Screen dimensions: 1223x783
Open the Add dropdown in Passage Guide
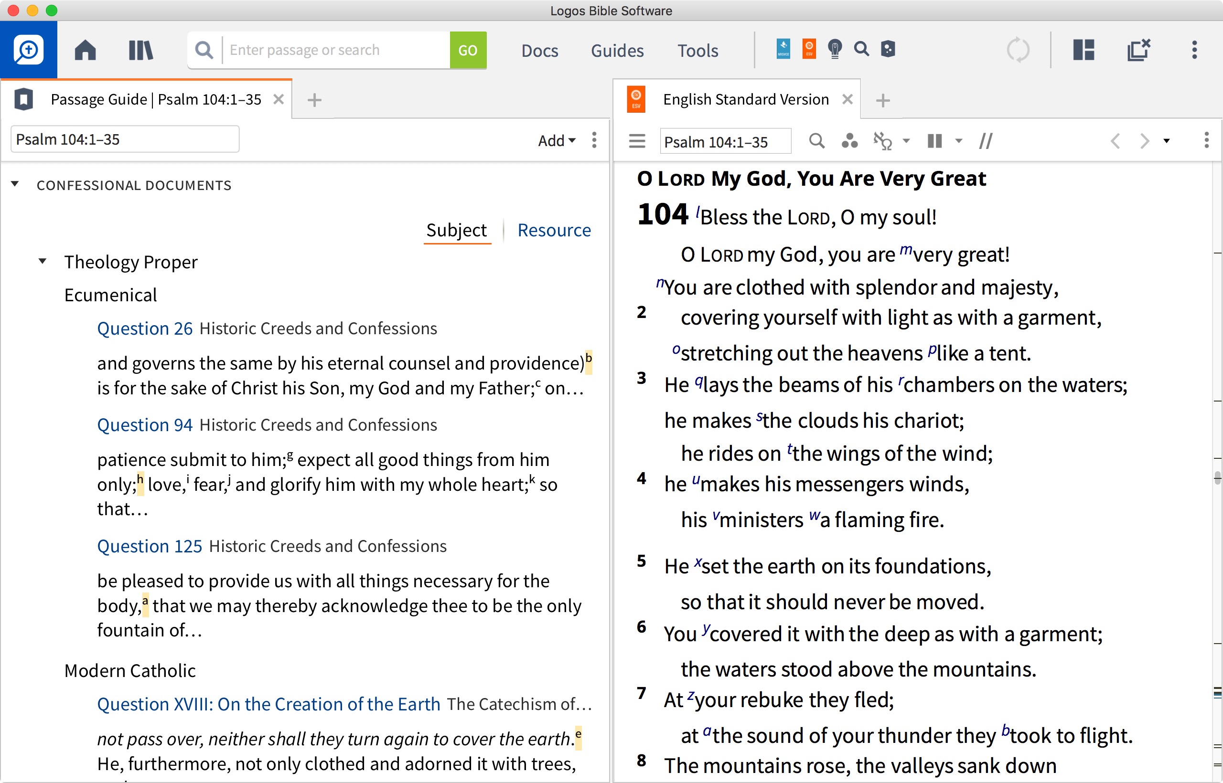tap(557, 140)
